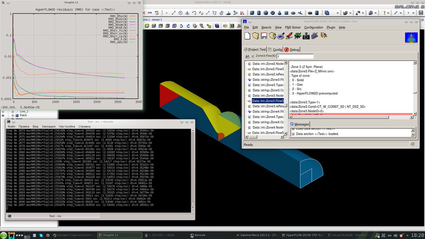The image size is (425, 239).
Task: Open the View menu in HyperFLOW
Action: (x=278, y=27)
